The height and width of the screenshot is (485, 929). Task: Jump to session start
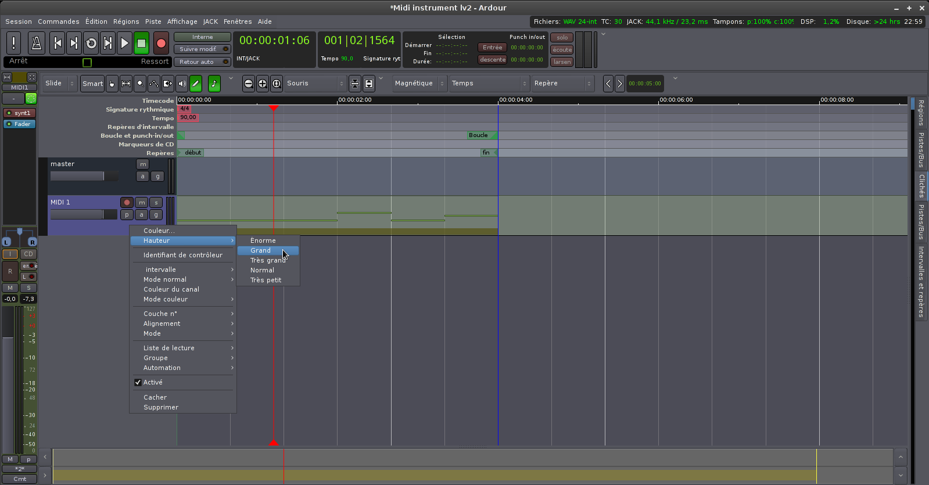(x=57, y=43)
